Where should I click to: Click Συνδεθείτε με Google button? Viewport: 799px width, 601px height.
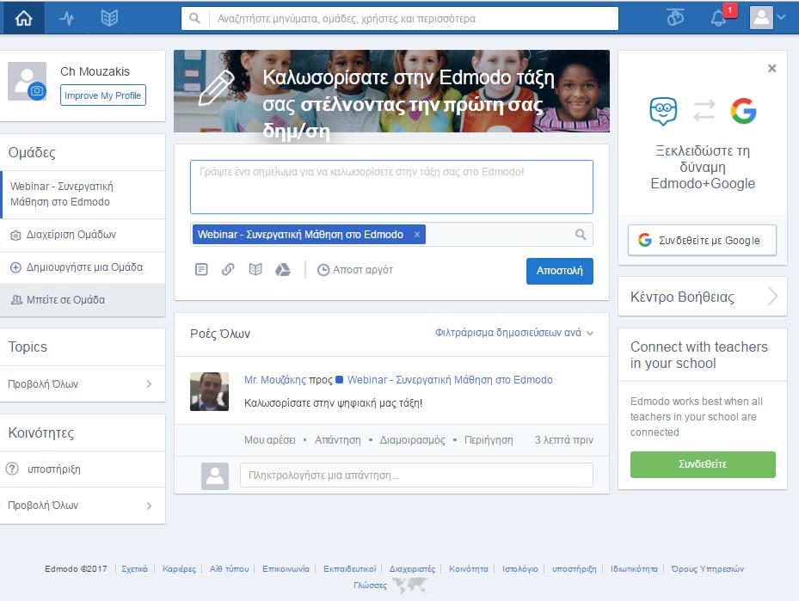point(702,240)
